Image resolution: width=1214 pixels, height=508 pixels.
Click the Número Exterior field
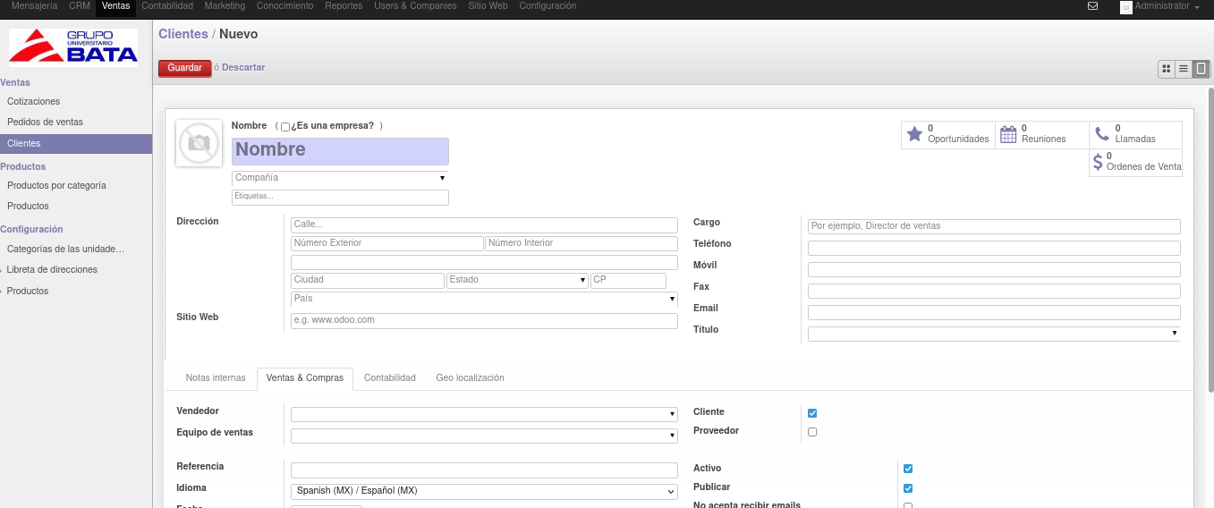(x=387, y=243)
